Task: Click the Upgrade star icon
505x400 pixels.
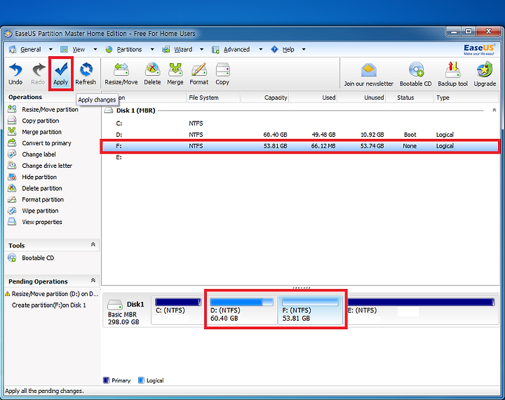Action: [x=485, y=75]
